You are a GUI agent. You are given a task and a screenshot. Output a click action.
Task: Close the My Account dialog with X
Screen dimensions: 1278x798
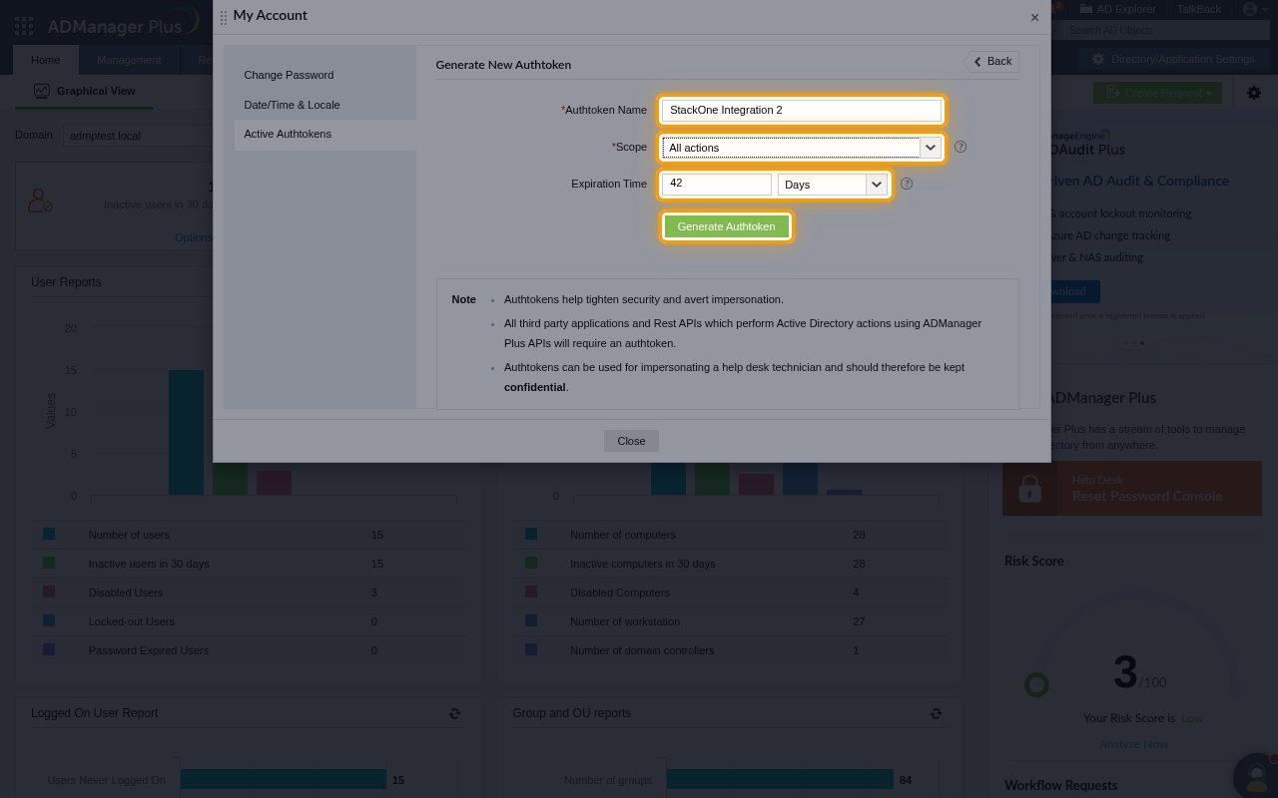click(1034, 17)
